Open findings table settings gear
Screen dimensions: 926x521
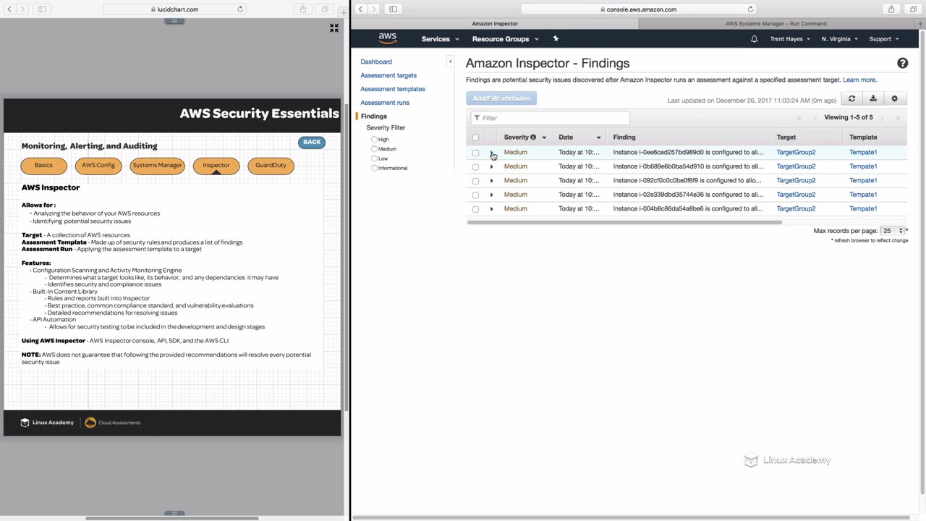pos(895,98)
